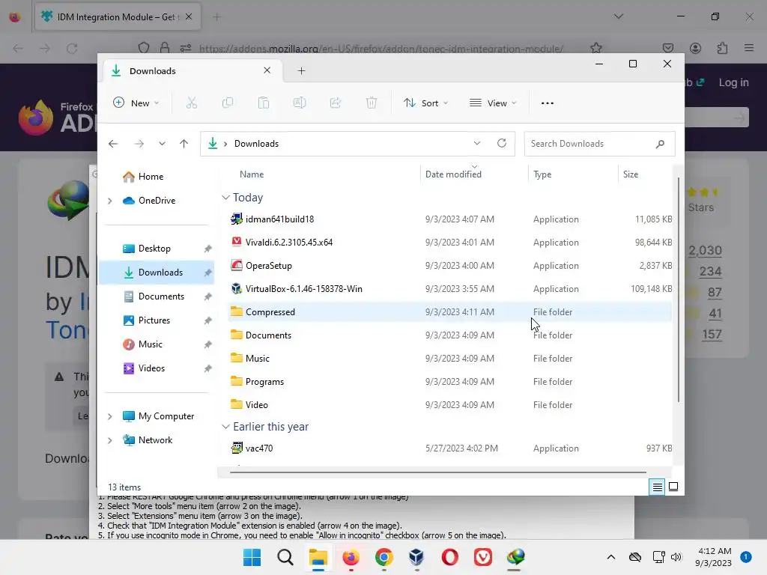The width and height of the screenshot is (767, 575).
Task: Expand OneDrive in navigation pane
Action: 109,201
